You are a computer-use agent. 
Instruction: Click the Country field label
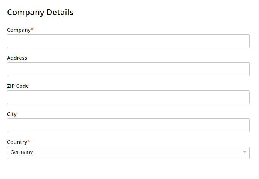17,142
